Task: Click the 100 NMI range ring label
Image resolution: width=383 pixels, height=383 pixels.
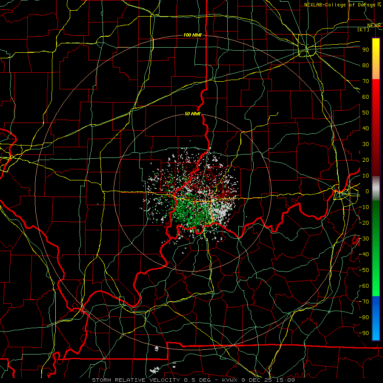Action: click(192, 35)
